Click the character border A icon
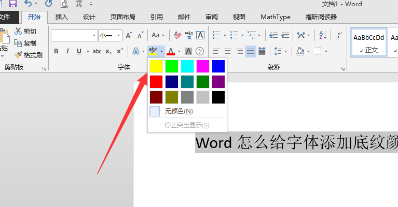Viewport: 398px width, 207px height. [x=200, y=35]
